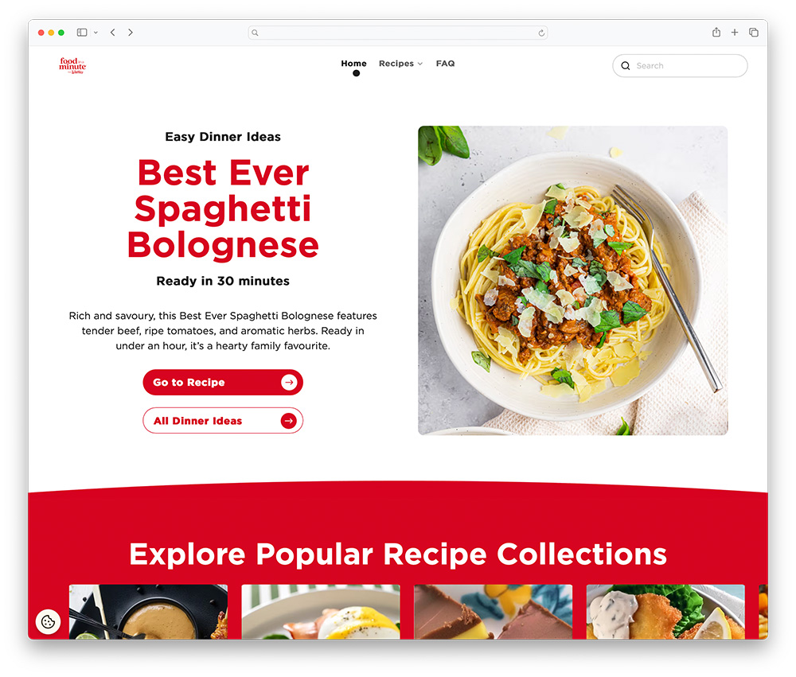
Task: Click the Safari share icon
Action: coord(716,33)
